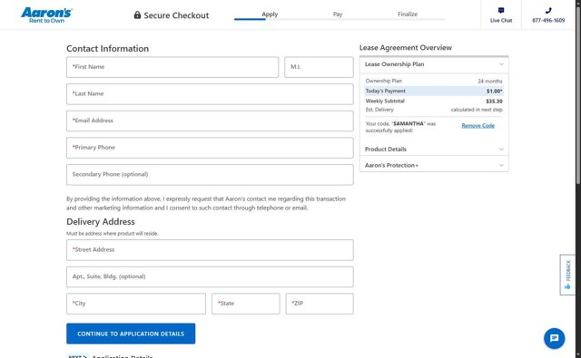Click the Ownership Plan 24 months value
Viewport: 581px width, 358px height.
click(490, 81)
